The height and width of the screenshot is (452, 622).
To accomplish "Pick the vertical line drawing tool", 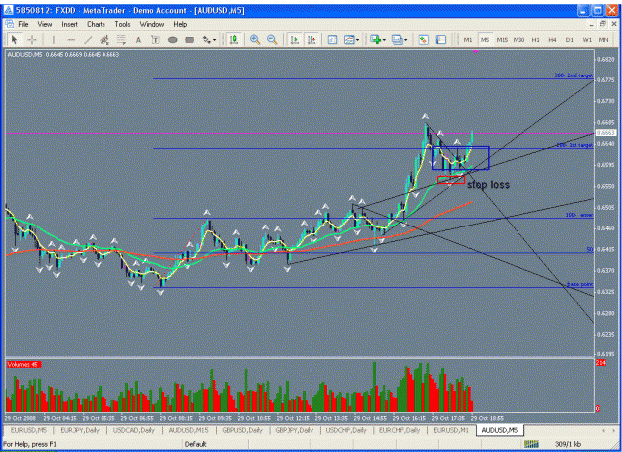I will point(53,39).
